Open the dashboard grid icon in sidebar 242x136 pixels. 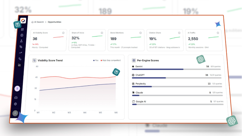22,29
